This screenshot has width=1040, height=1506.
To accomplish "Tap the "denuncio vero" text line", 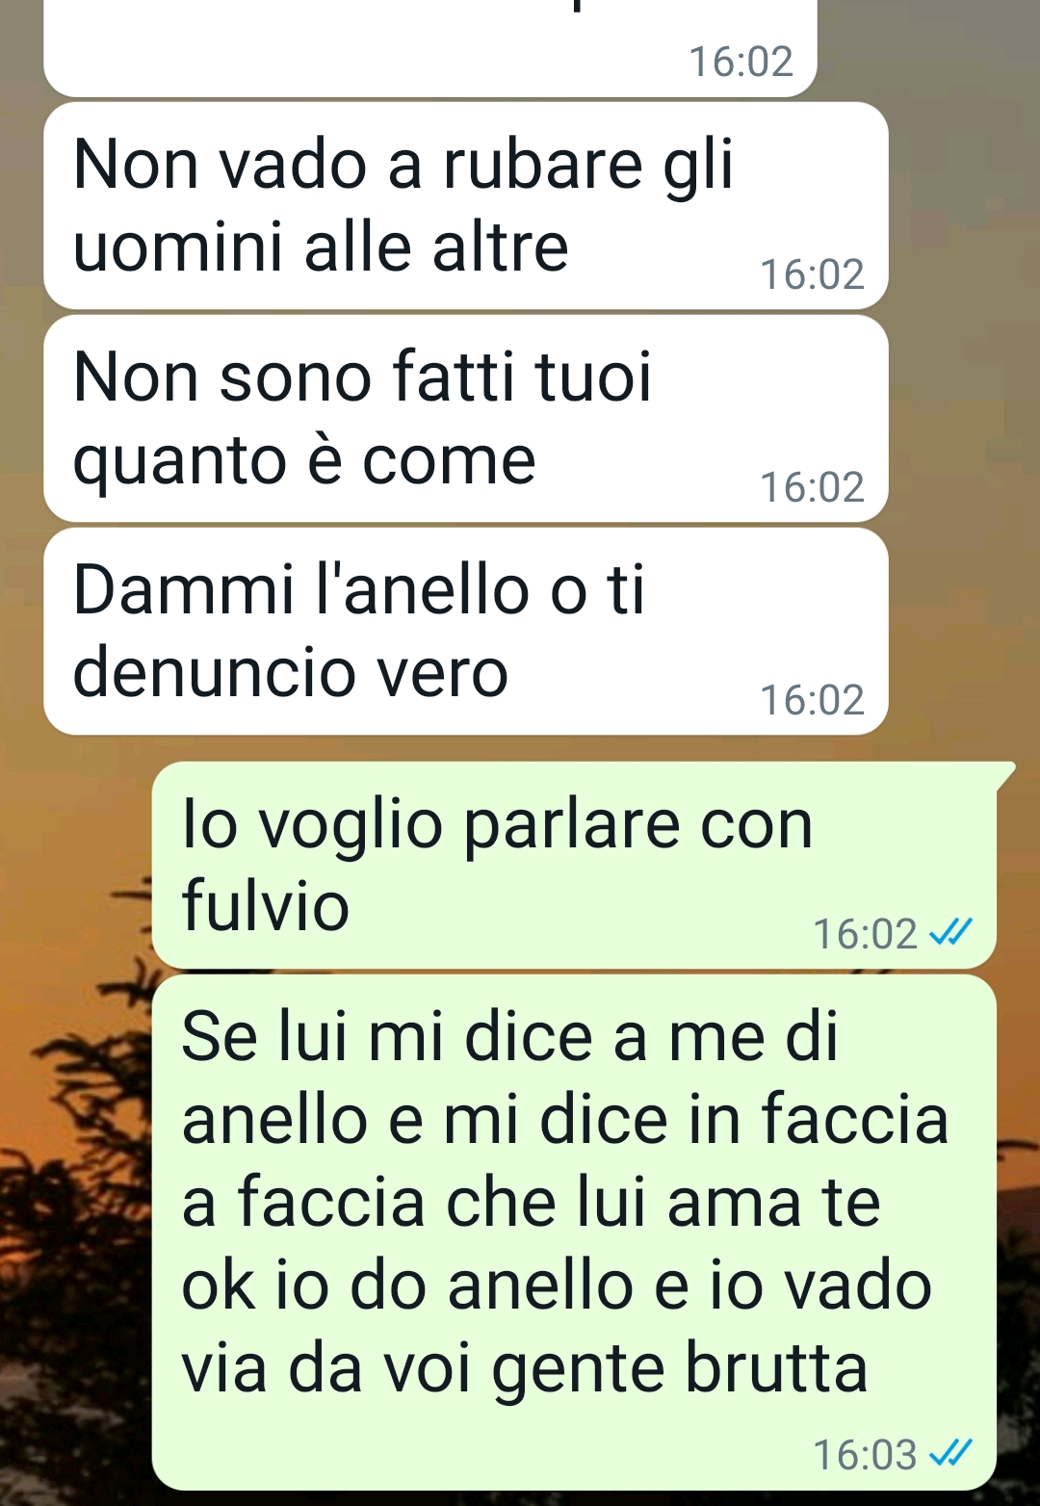I will coord(290,672).
